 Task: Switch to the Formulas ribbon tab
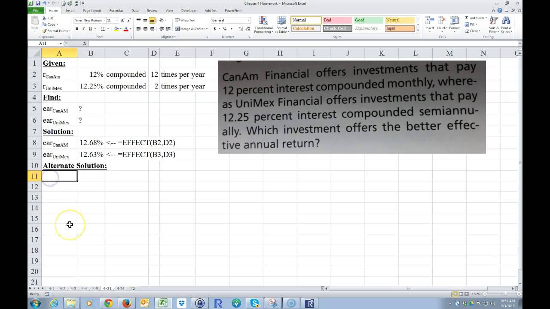coord(116,10)
